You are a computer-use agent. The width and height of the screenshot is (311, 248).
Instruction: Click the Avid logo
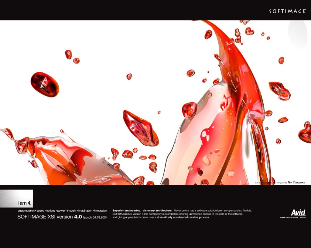click(298, 212)
